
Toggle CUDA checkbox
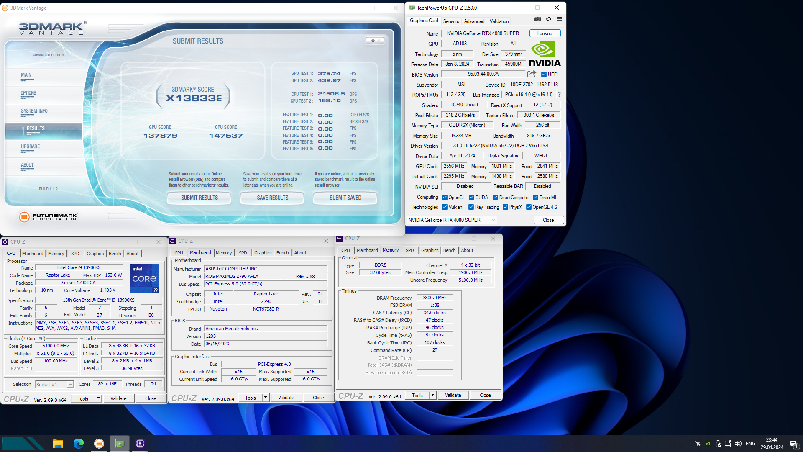point(471,198)
